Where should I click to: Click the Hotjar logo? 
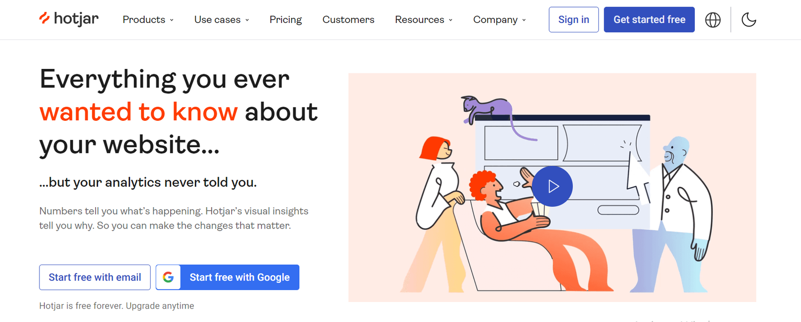coord(69,19)
